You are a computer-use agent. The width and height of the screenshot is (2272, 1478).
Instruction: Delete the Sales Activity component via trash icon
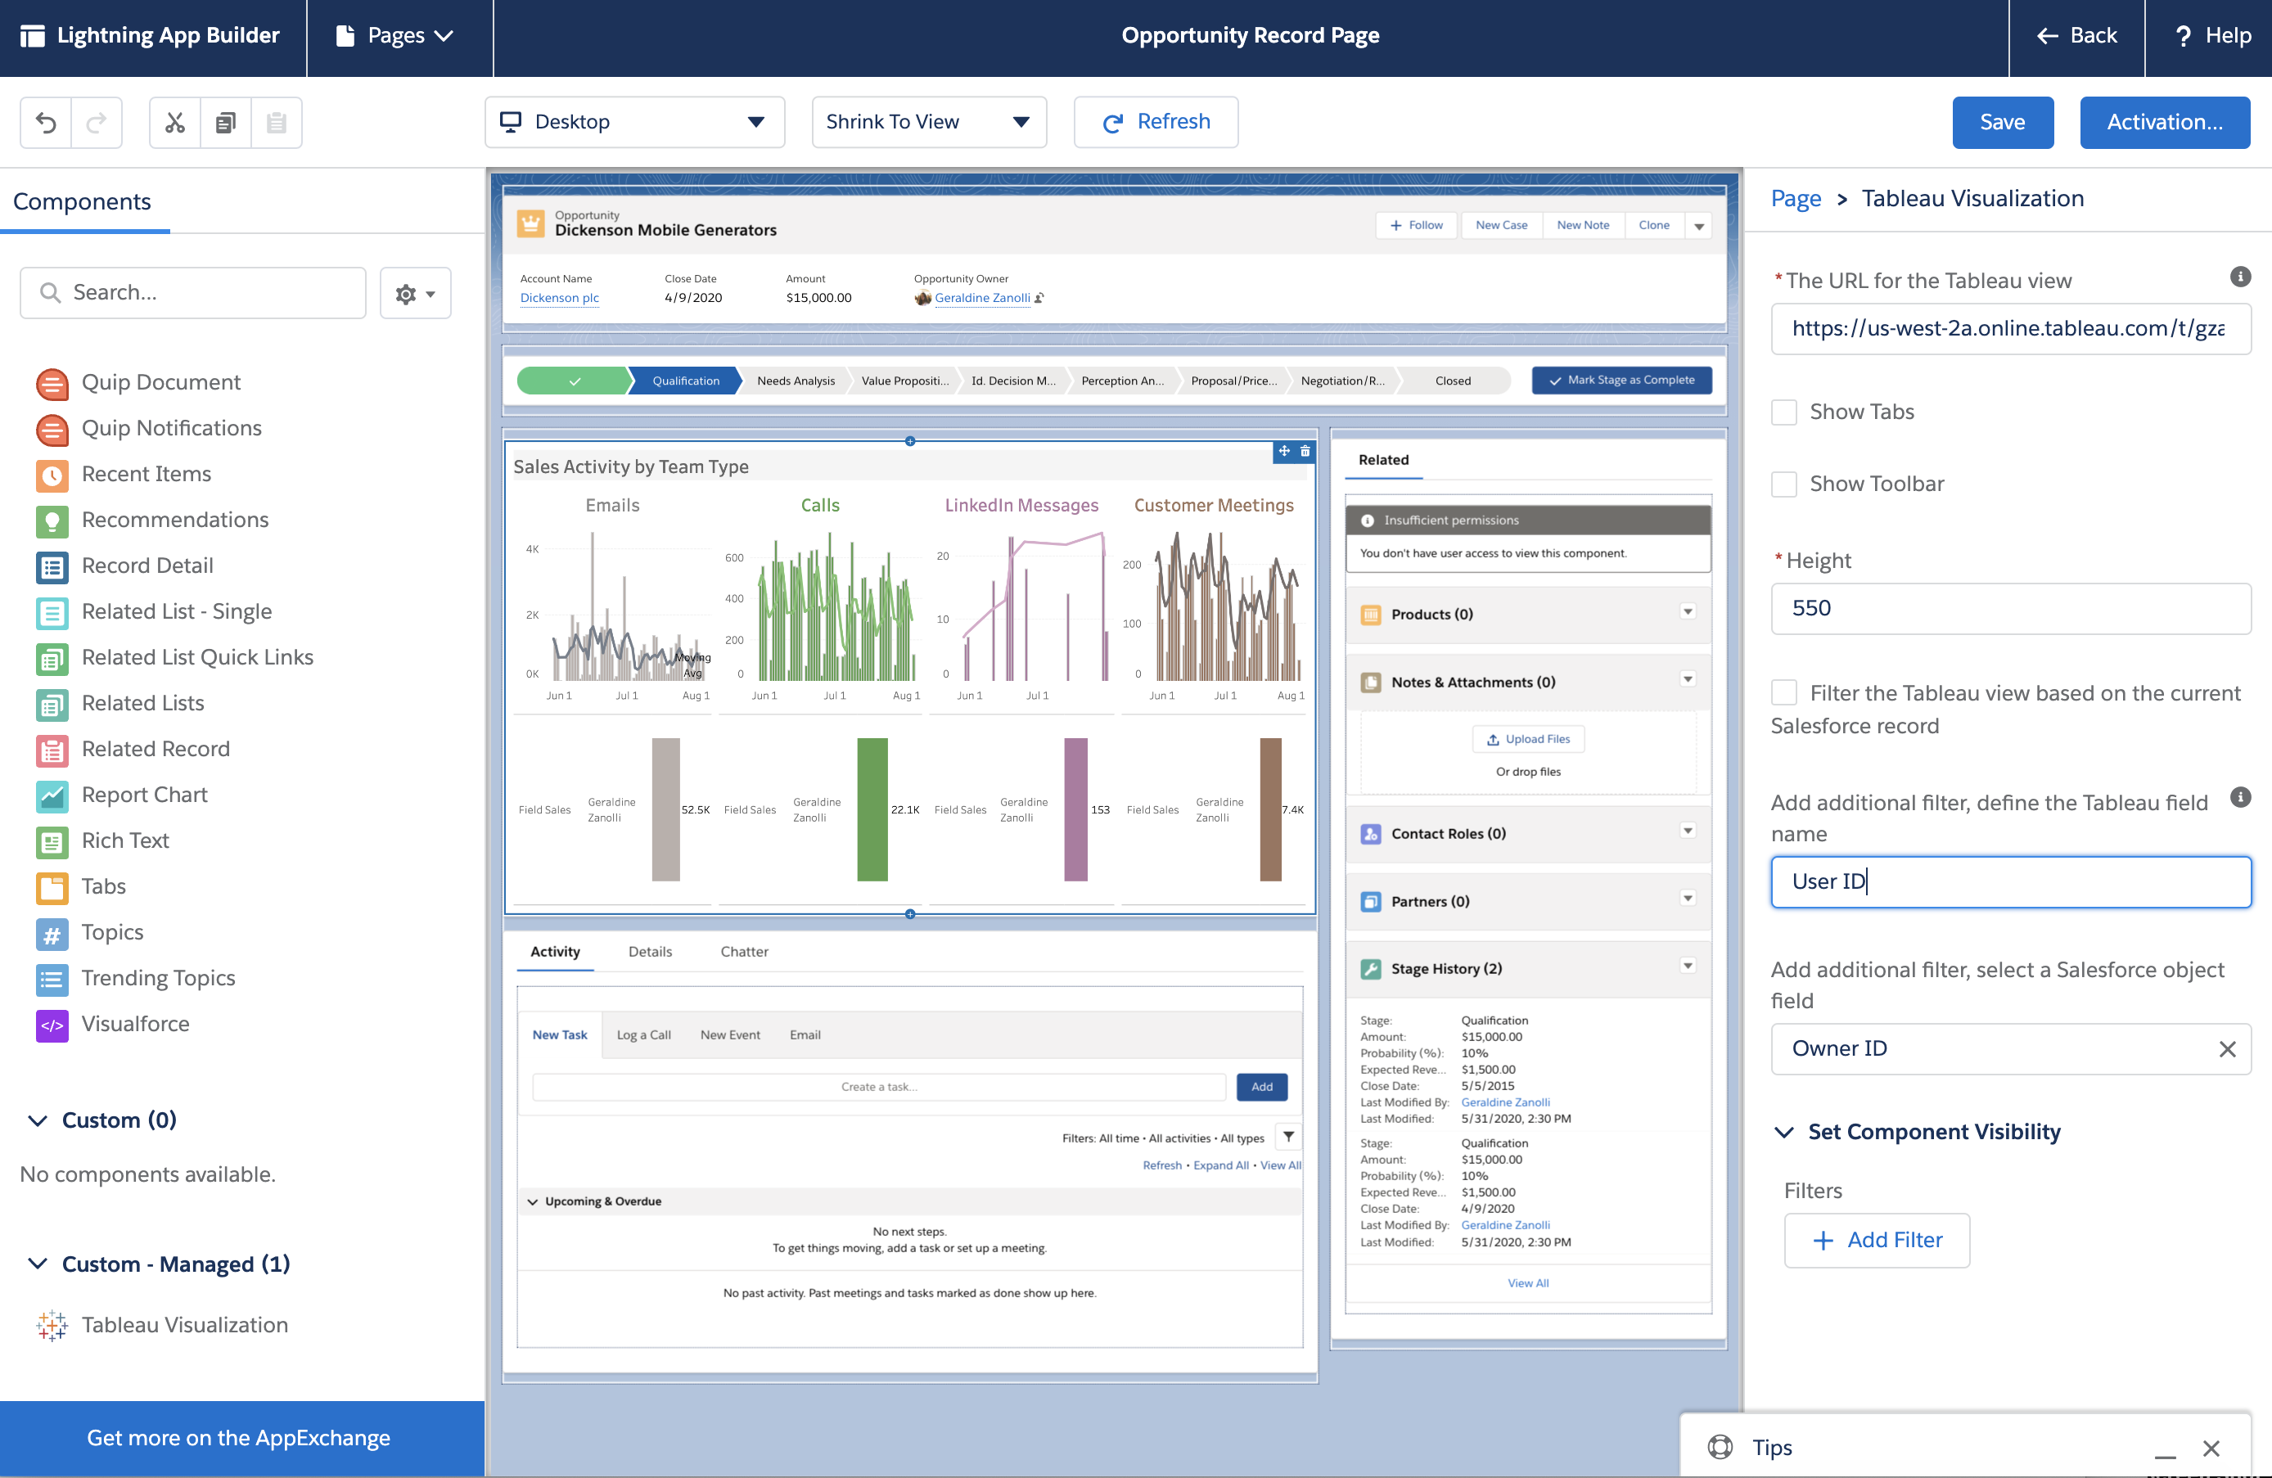click(1305, 451)
